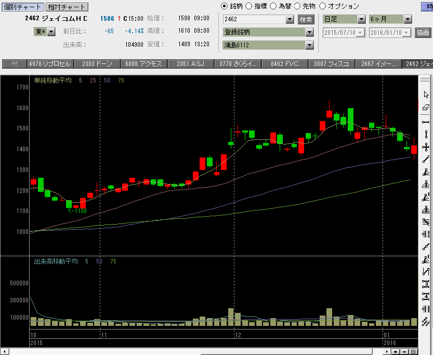The height and width of the screenshot is (355, 433).
Task: Select the zigzag line tool
Action: (426, 271)
